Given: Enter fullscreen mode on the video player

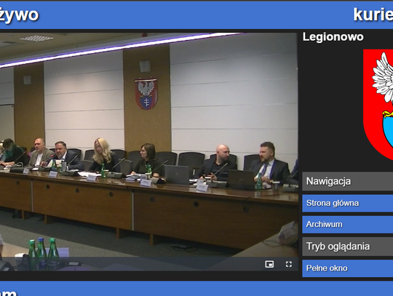Looking at the screenshot, I should 289,264.
